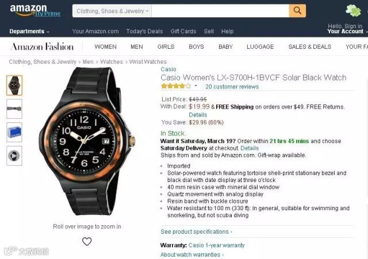
Task: Open the WOMEN fashion tab
Action: click(x=105, y=47)
